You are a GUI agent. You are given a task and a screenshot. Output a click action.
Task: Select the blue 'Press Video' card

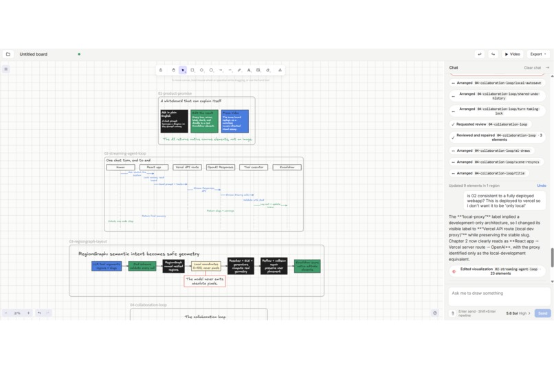[235, 121]
